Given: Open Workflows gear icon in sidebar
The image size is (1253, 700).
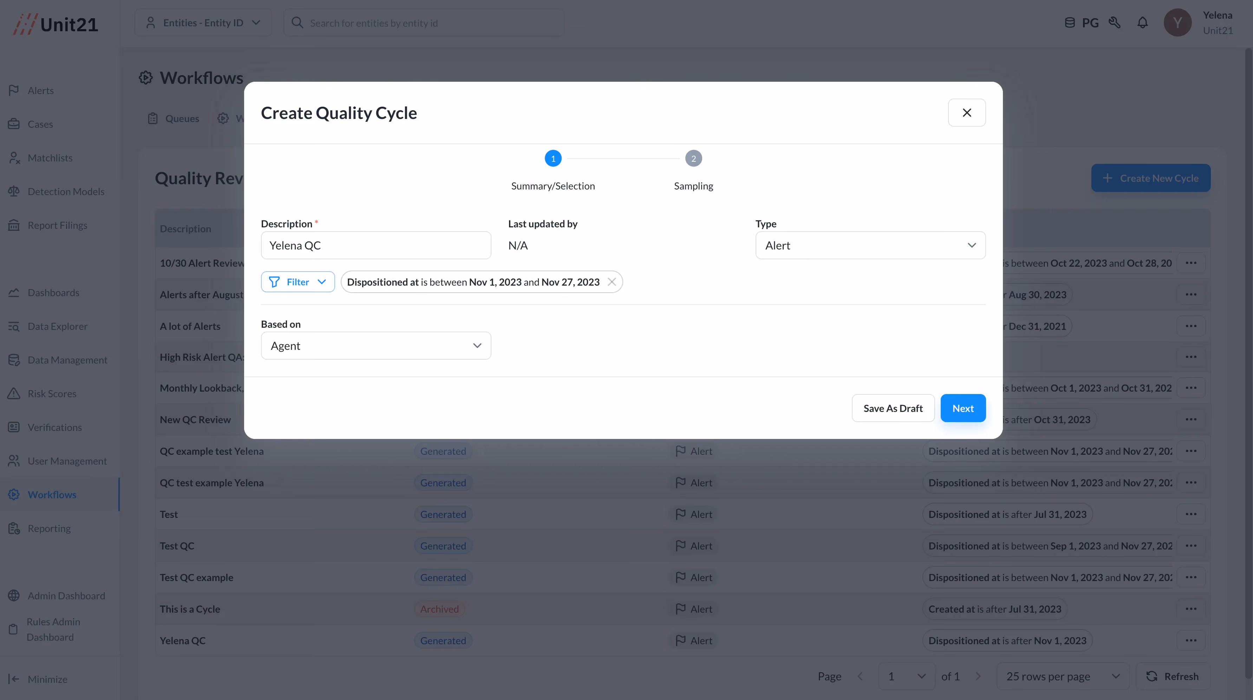Looking at the screenshot, I should tap(14, 494).
